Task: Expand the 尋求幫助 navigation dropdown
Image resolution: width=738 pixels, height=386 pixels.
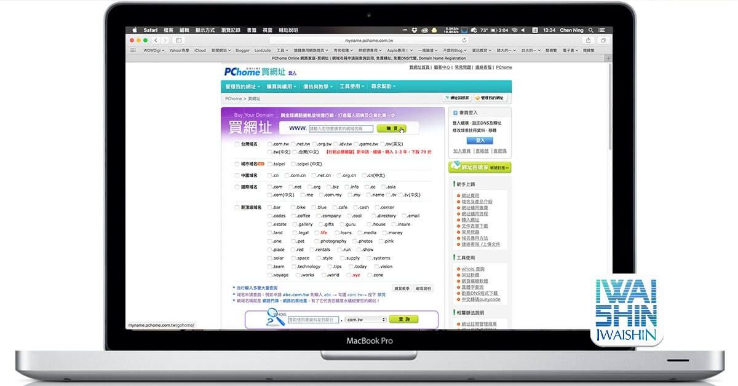Action: point(383,87)
